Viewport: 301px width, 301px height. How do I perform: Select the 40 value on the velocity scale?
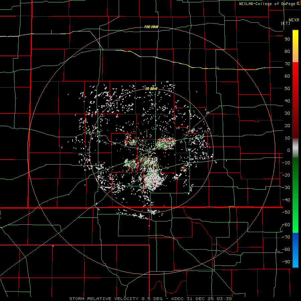click(x=287, y=101)
